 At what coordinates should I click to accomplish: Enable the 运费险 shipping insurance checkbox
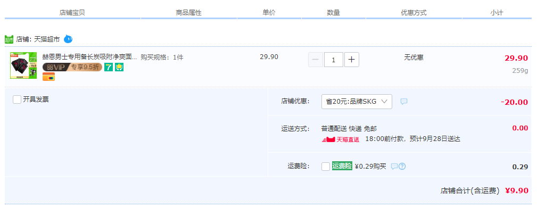coord(326,167)
